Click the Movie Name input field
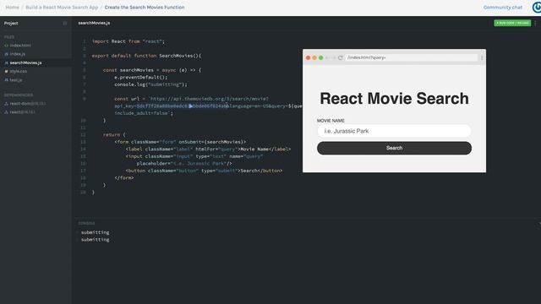Screen dimensions: 541x304 coord(394,131)
